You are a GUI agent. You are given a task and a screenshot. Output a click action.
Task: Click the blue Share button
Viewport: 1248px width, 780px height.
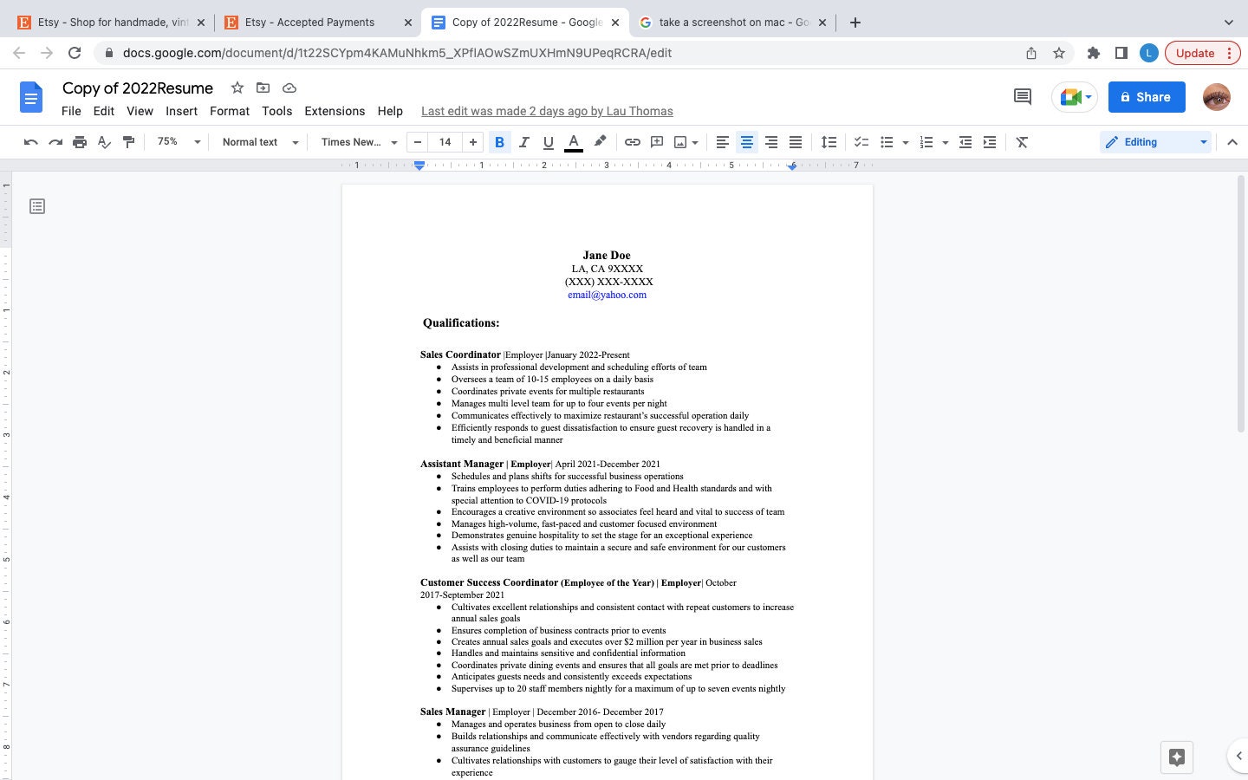1147,97
